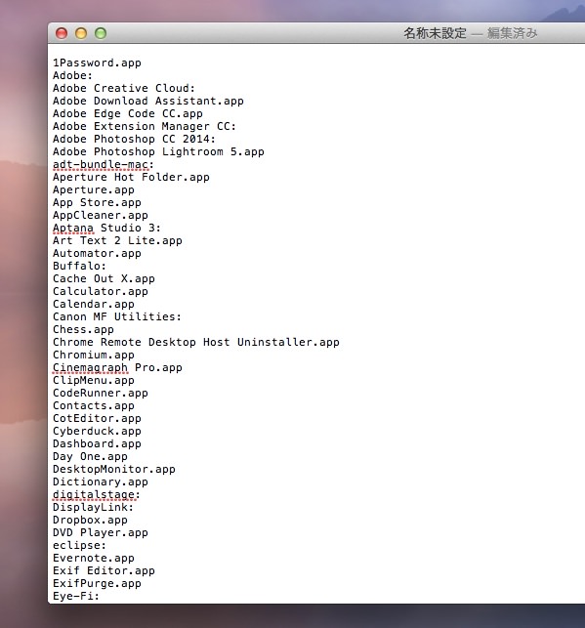Image resolution: width=585 pixels, height=628 pixels.
Task: Click the underlined word Aptana
Action: 73,228
